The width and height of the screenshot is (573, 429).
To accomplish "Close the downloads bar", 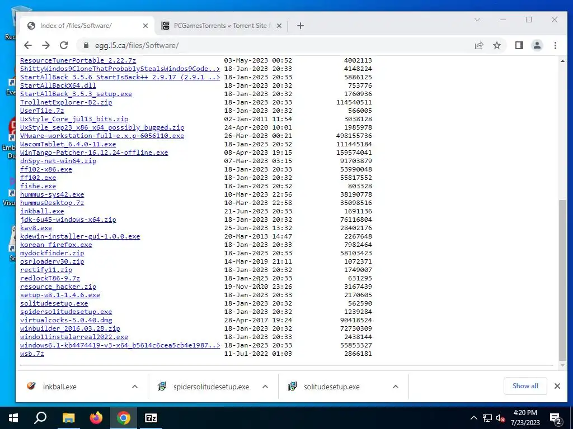I will click(557, 386).
